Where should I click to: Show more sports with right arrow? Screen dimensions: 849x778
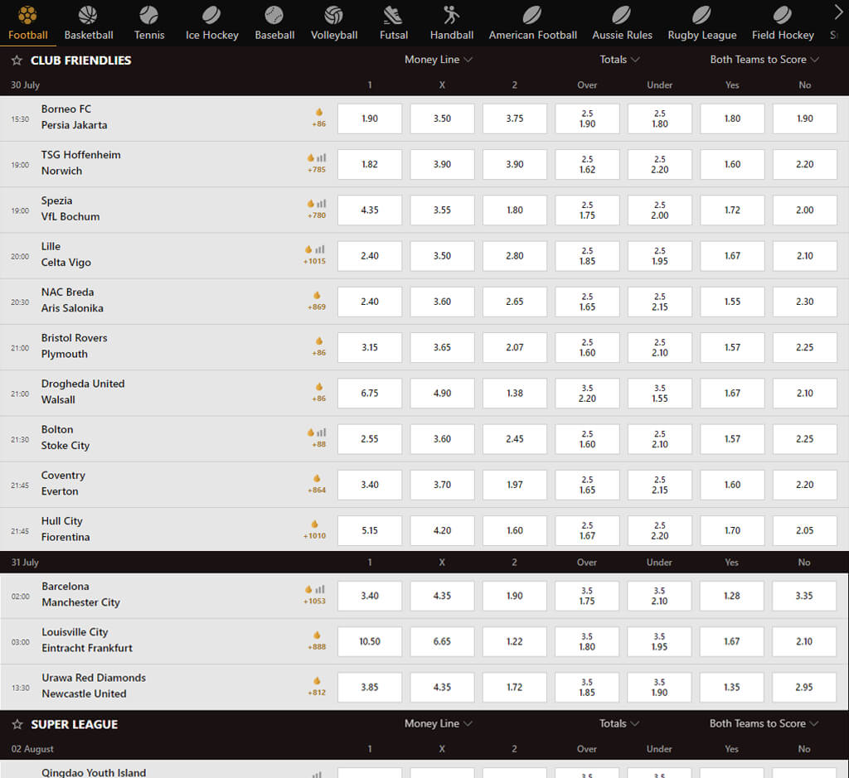pos(837,13)
